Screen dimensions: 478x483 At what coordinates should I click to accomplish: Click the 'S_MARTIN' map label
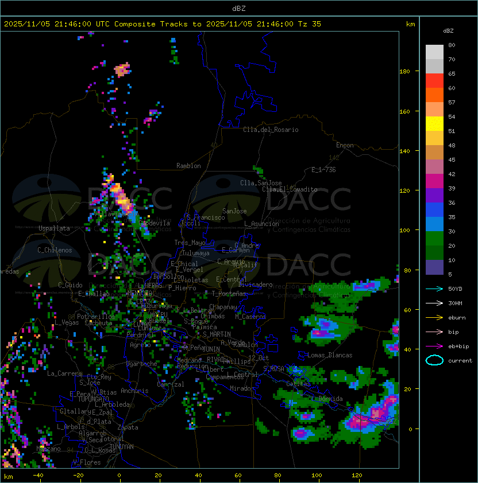pos(217,334)
